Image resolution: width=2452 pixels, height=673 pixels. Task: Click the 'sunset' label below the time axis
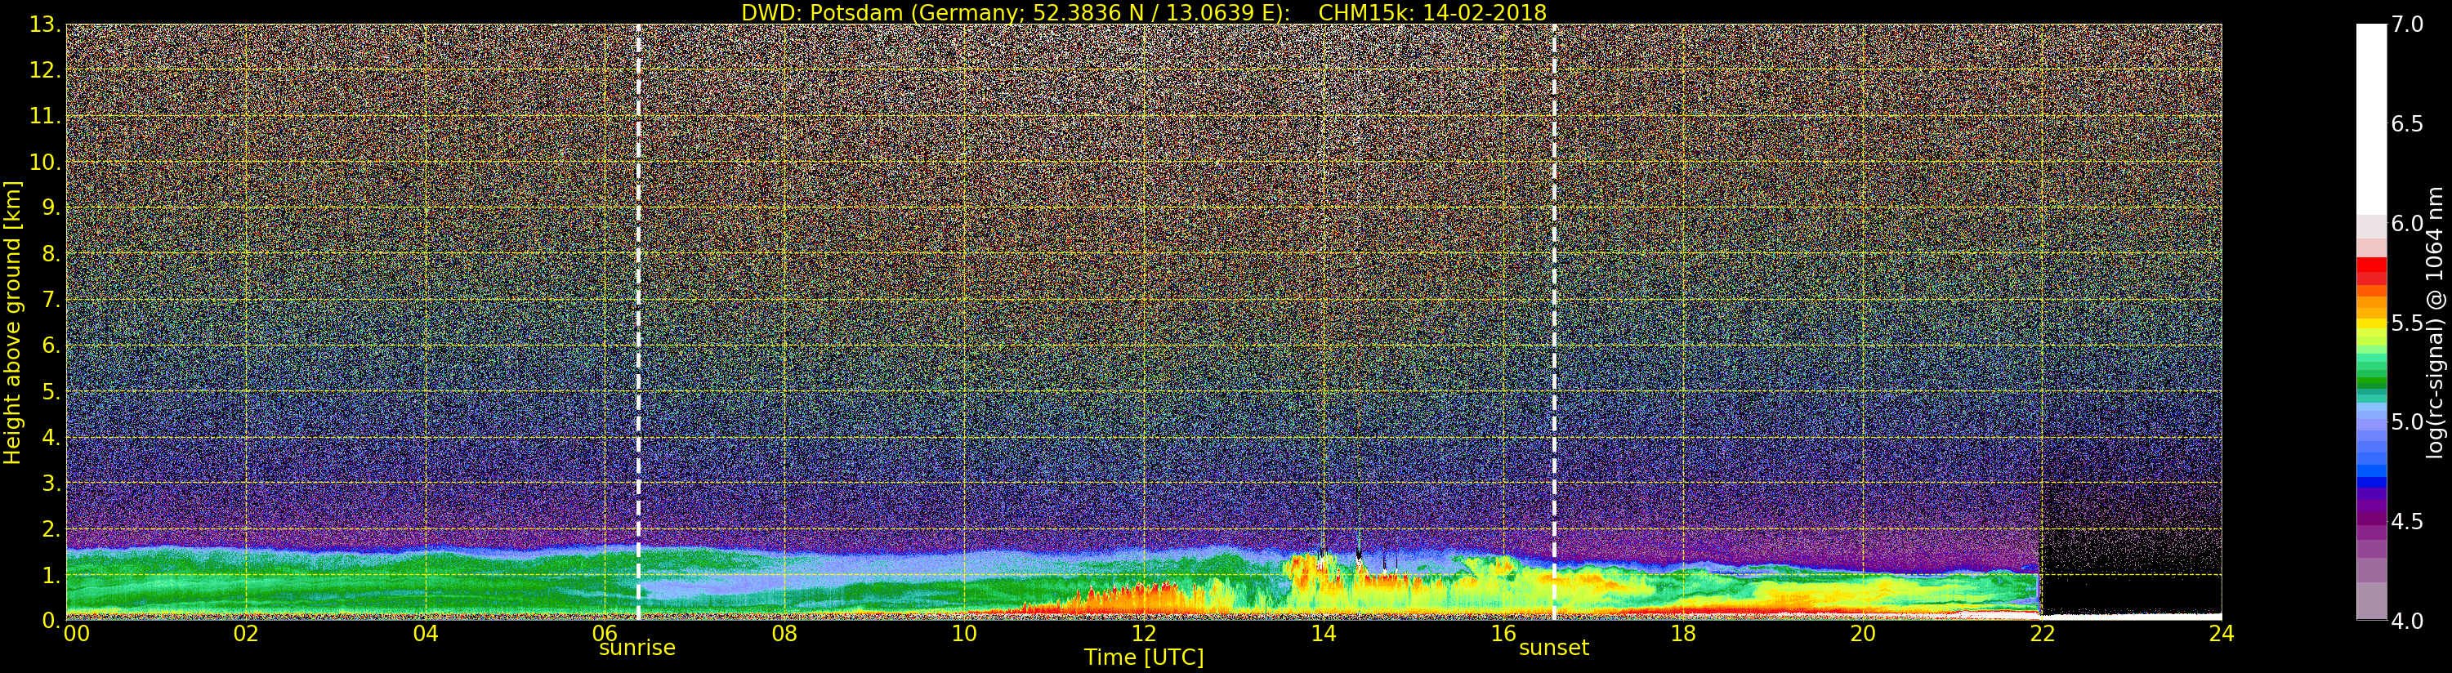[x=1554, y=648]
